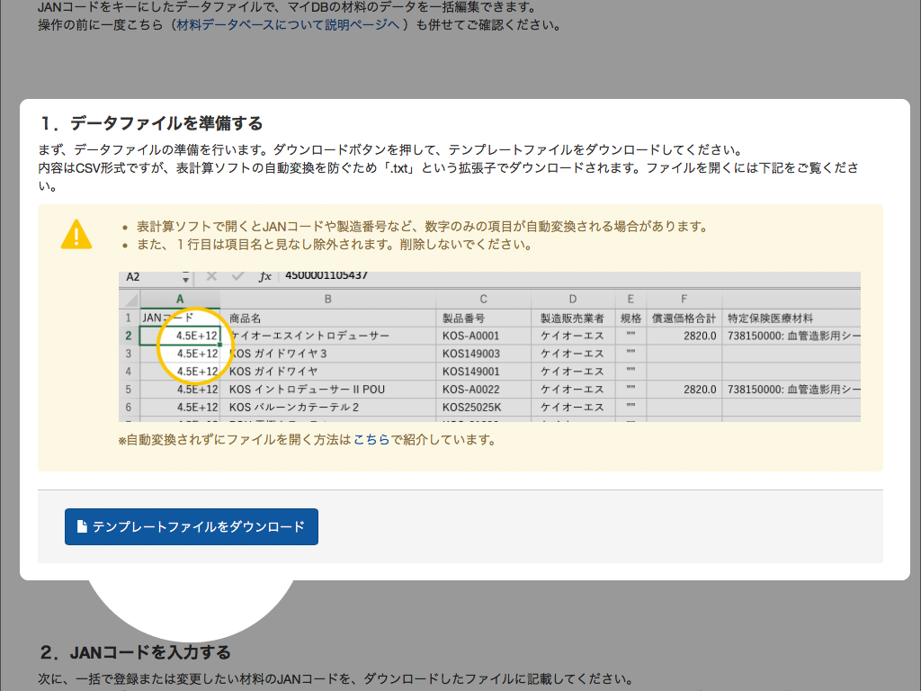
Task: Click the heading 1．データファイルを準備する
Action: (150, 122)
